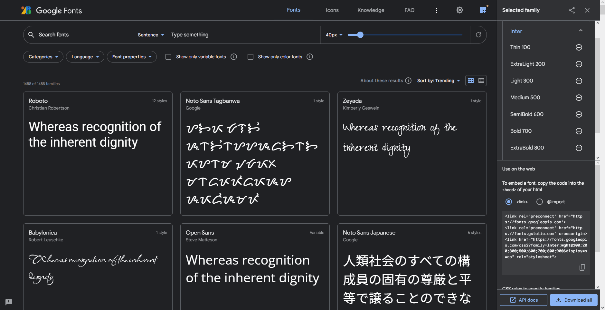Switch to grid view layout

(x=471, y=81)
